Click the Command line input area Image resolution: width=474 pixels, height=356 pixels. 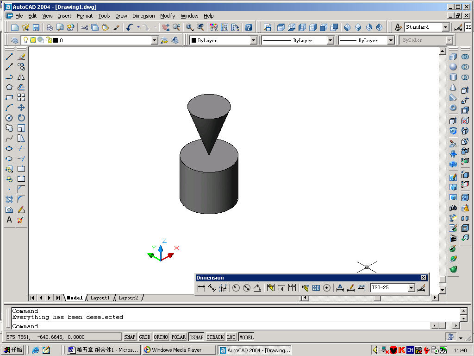click(221, 326)
